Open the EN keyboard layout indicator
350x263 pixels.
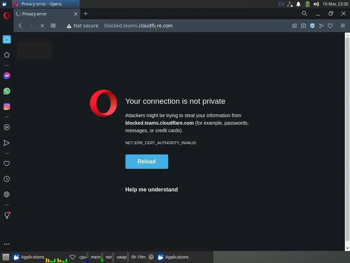(x=281, y=4)
